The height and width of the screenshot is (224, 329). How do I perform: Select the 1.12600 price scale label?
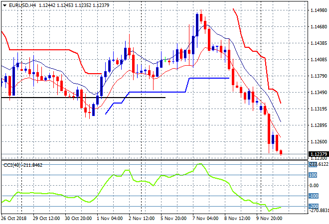tap(319, 141)
